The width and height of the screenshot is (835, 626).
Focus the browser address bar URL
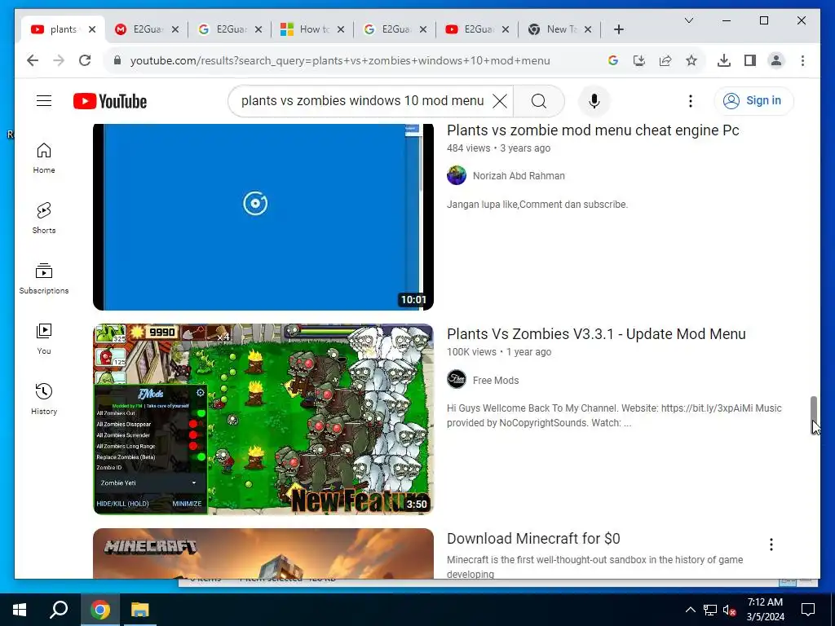tap(340, 60)
